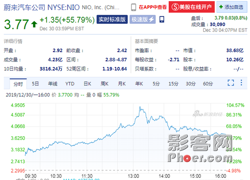Viewport: 250px width, 180px height.
Task: Select the 月K chart tab
Action: pyautogui.click(x=122, y=84)
